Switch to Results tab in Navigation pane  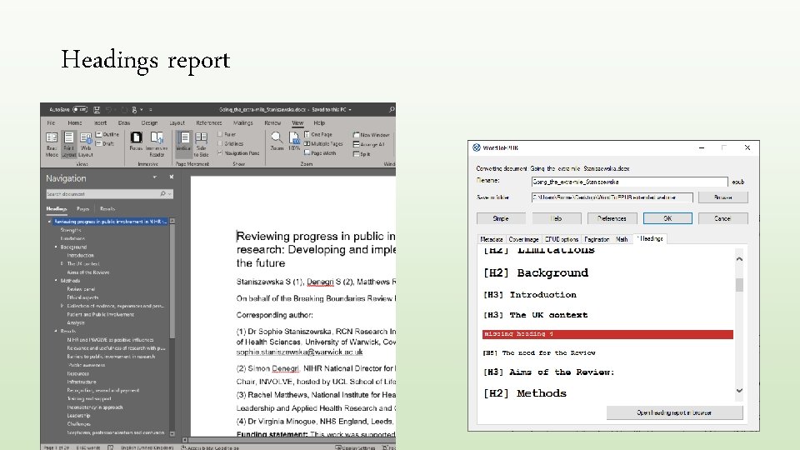pos(107,208)
